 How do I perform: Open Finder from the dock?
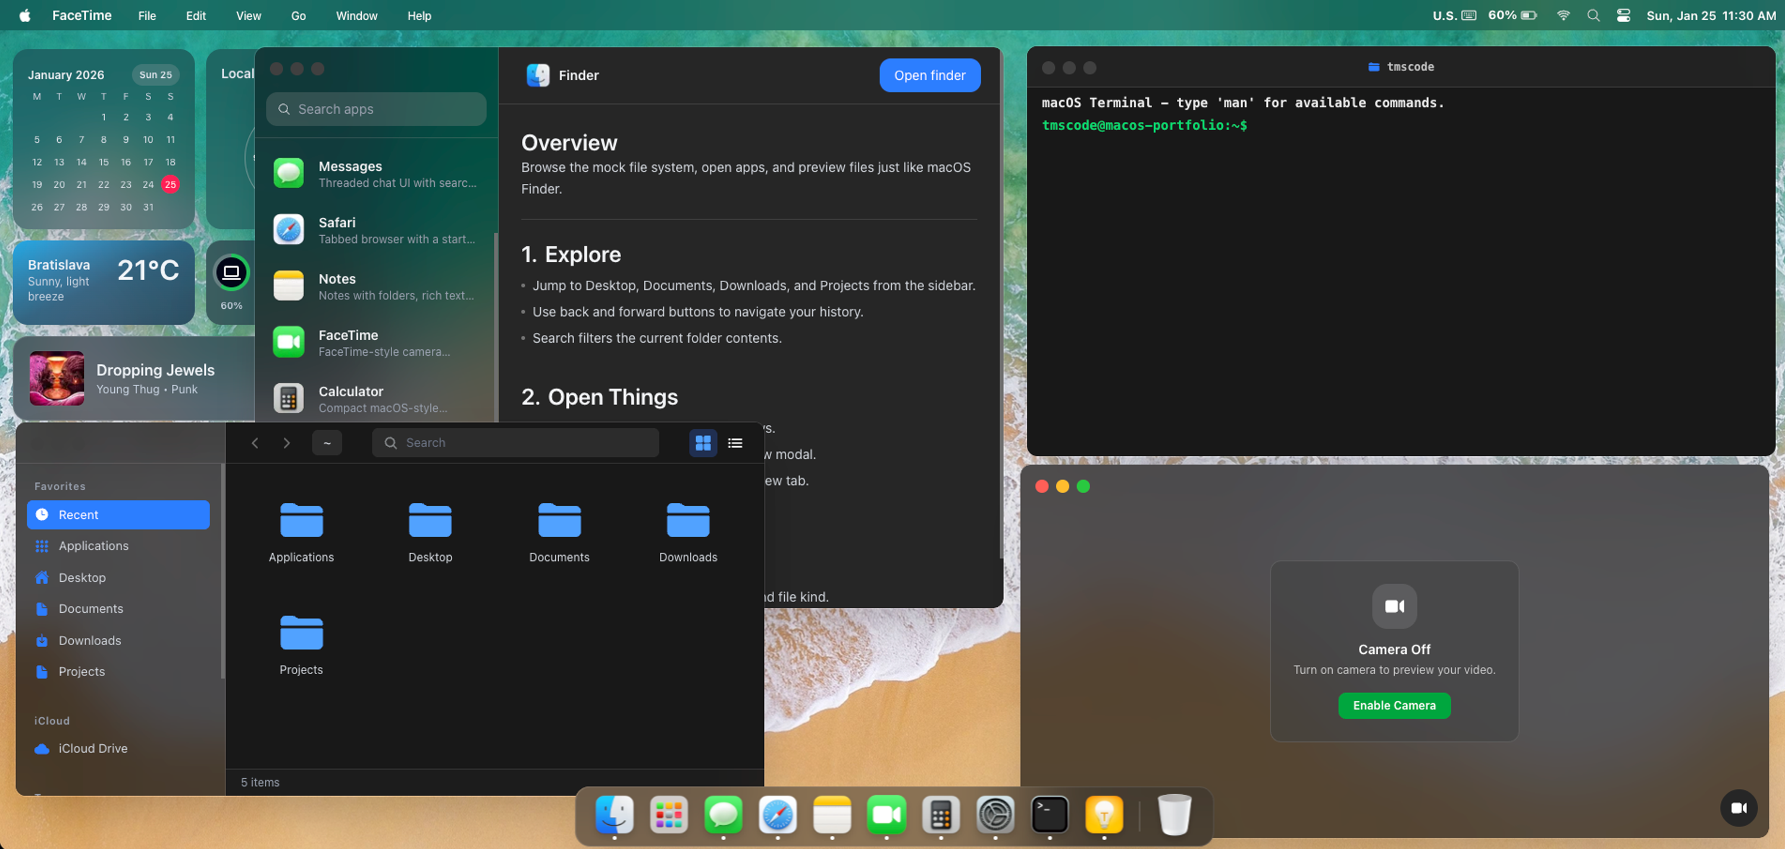(x=614, y=814)
